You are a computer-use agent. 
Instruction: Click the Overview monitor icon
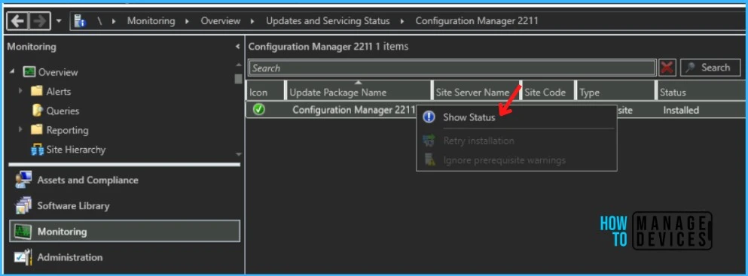(29, 72)
